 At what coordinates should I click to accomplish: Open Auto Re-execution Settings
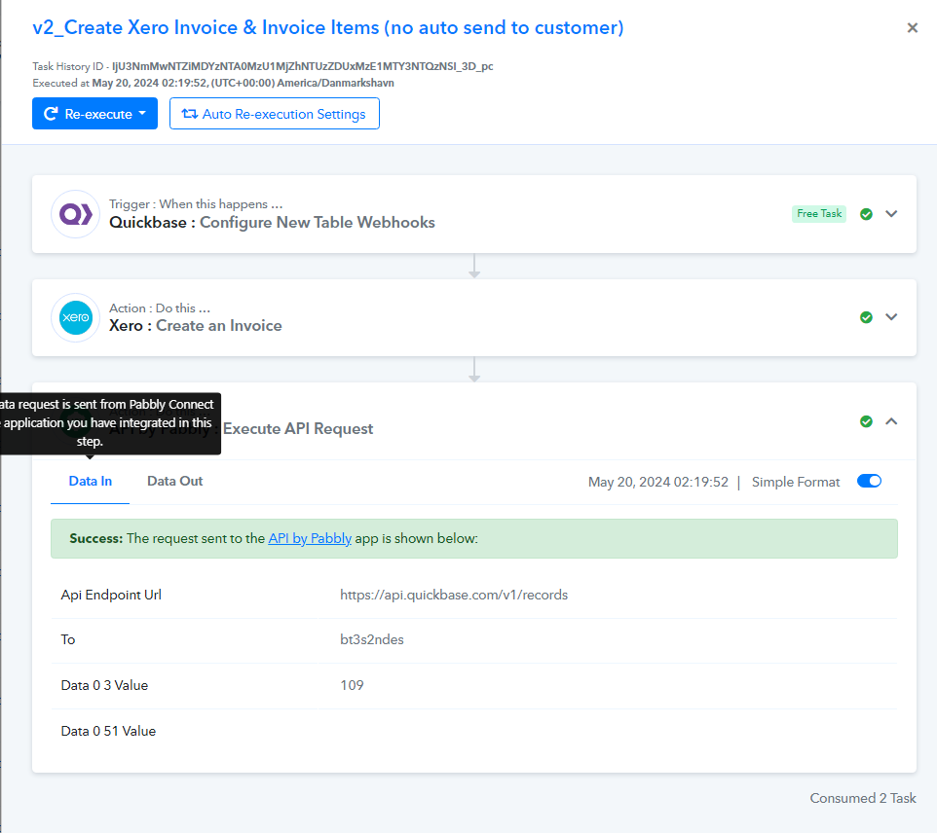click(x=275, y=114)
